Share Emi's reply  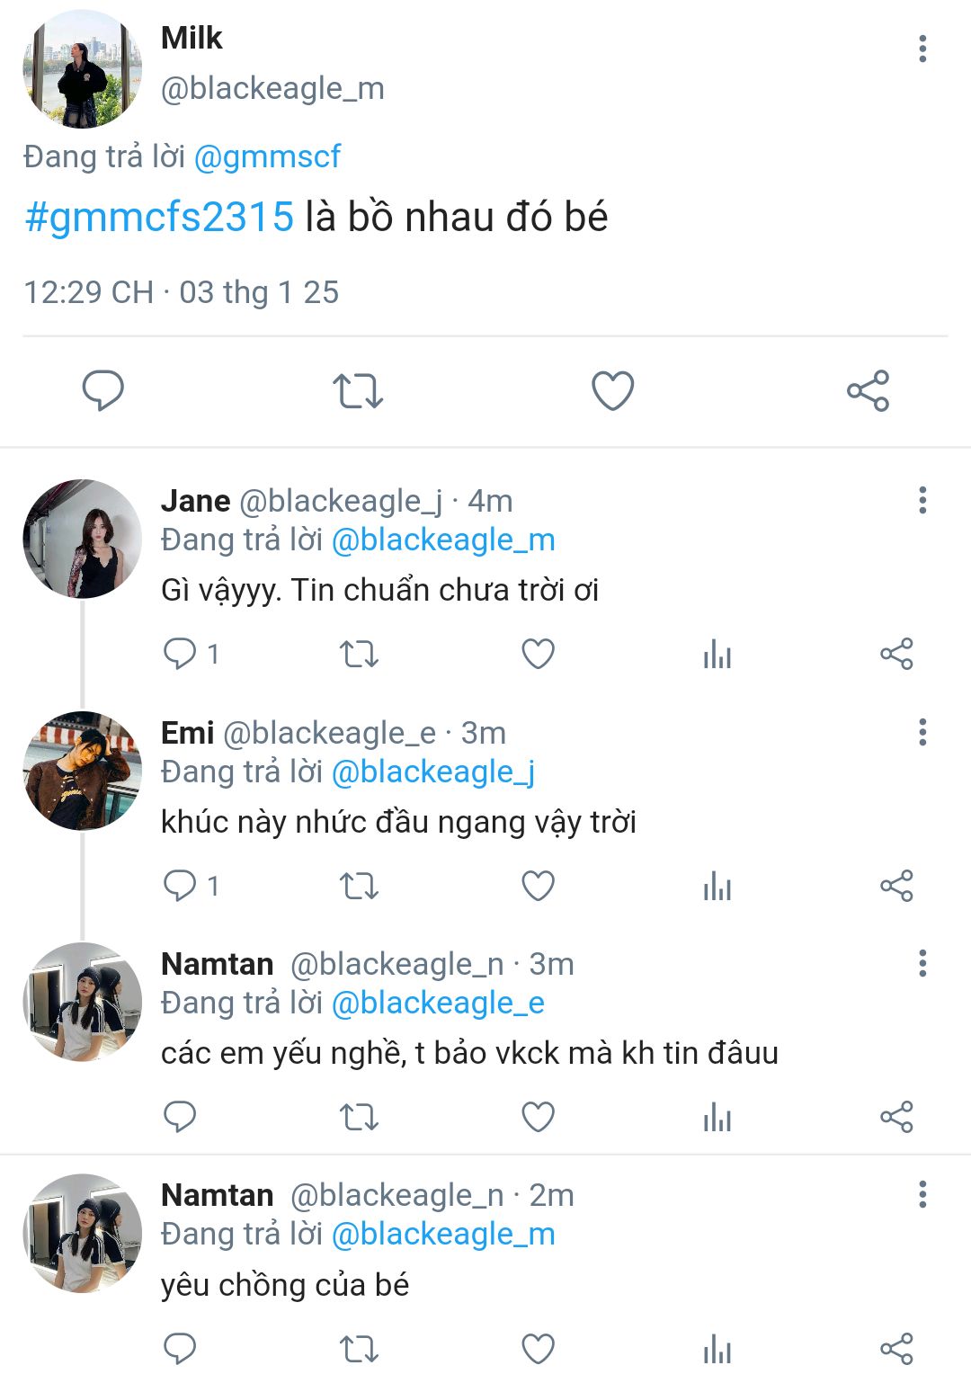click(x=896, y=886)
